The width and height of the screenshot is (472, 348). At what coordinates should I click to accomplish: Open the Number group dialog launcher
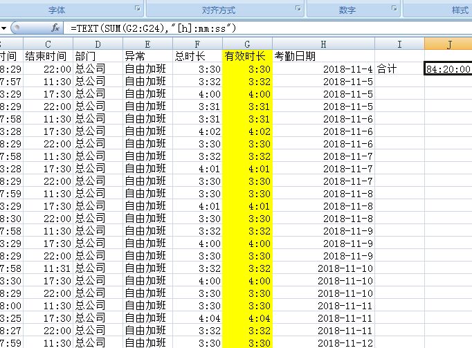(394, 8)
